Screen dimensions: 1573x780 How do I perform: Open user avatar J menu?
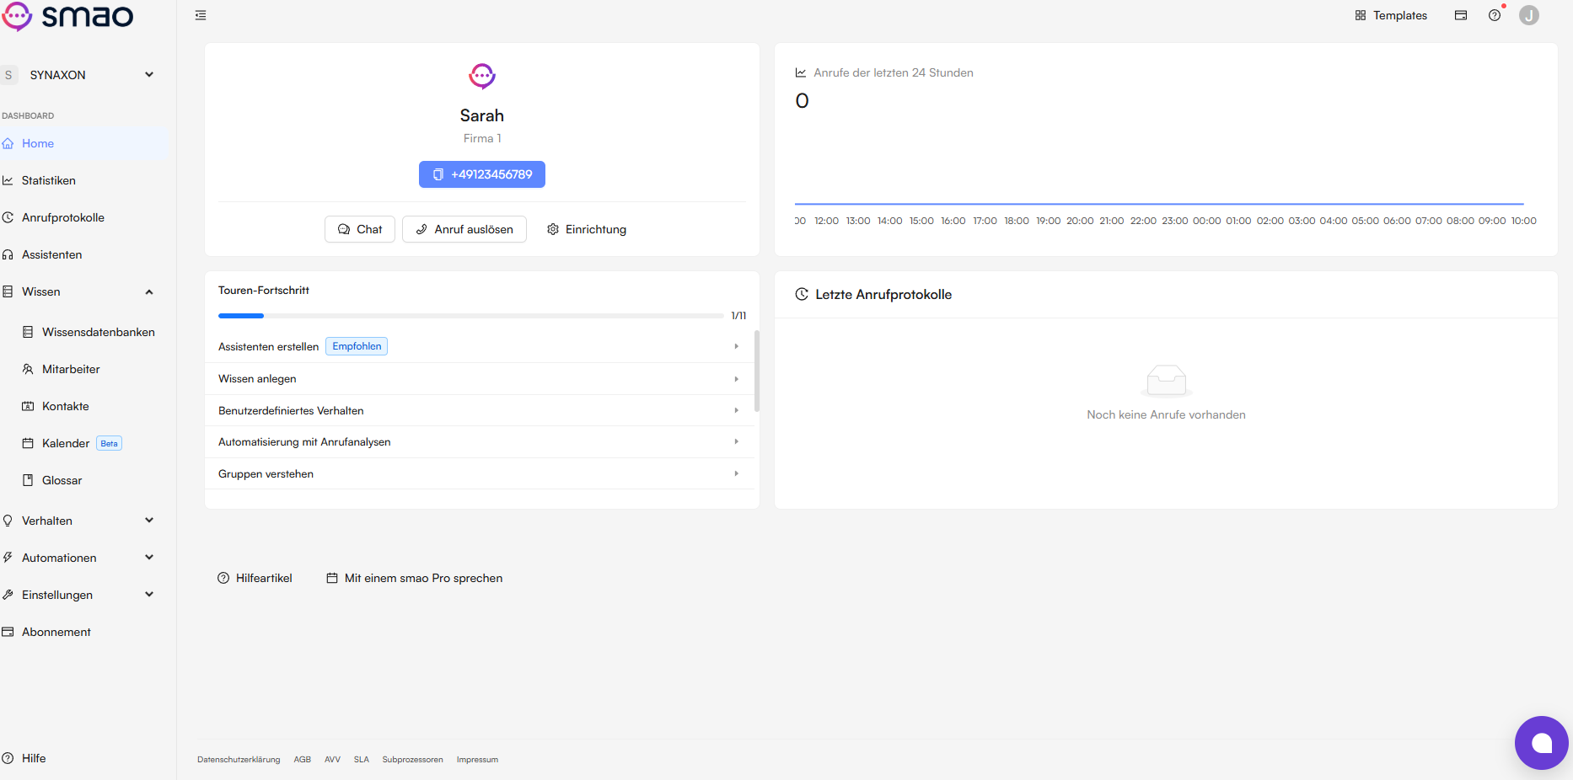pos(1529,15)
